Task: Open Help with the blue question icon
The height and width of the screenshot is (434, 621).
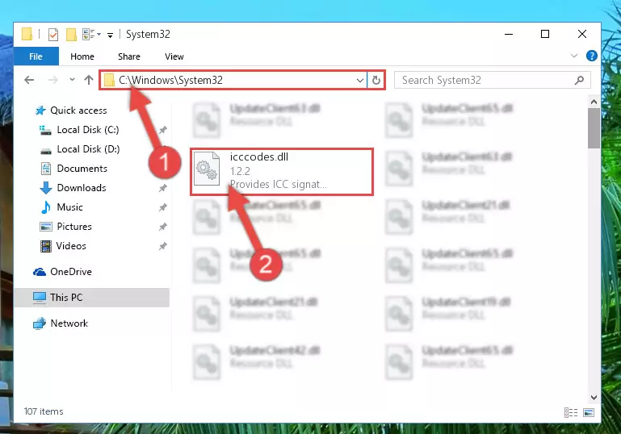Action: click(x=592, y=56)
